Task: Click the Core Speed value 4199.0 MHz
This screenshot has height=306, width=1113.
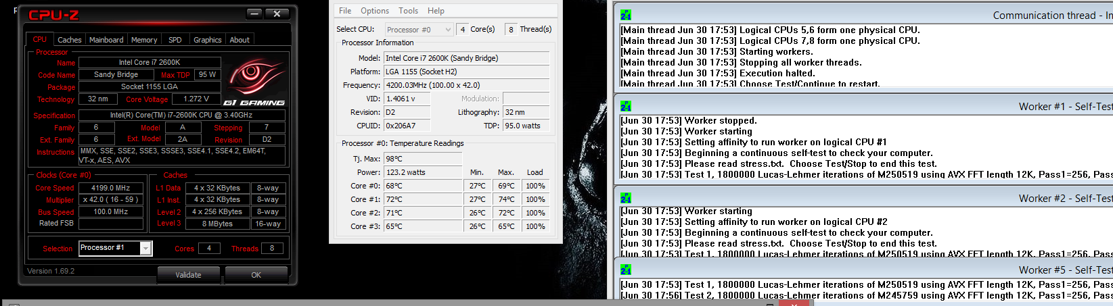Action: click(111, 188)
